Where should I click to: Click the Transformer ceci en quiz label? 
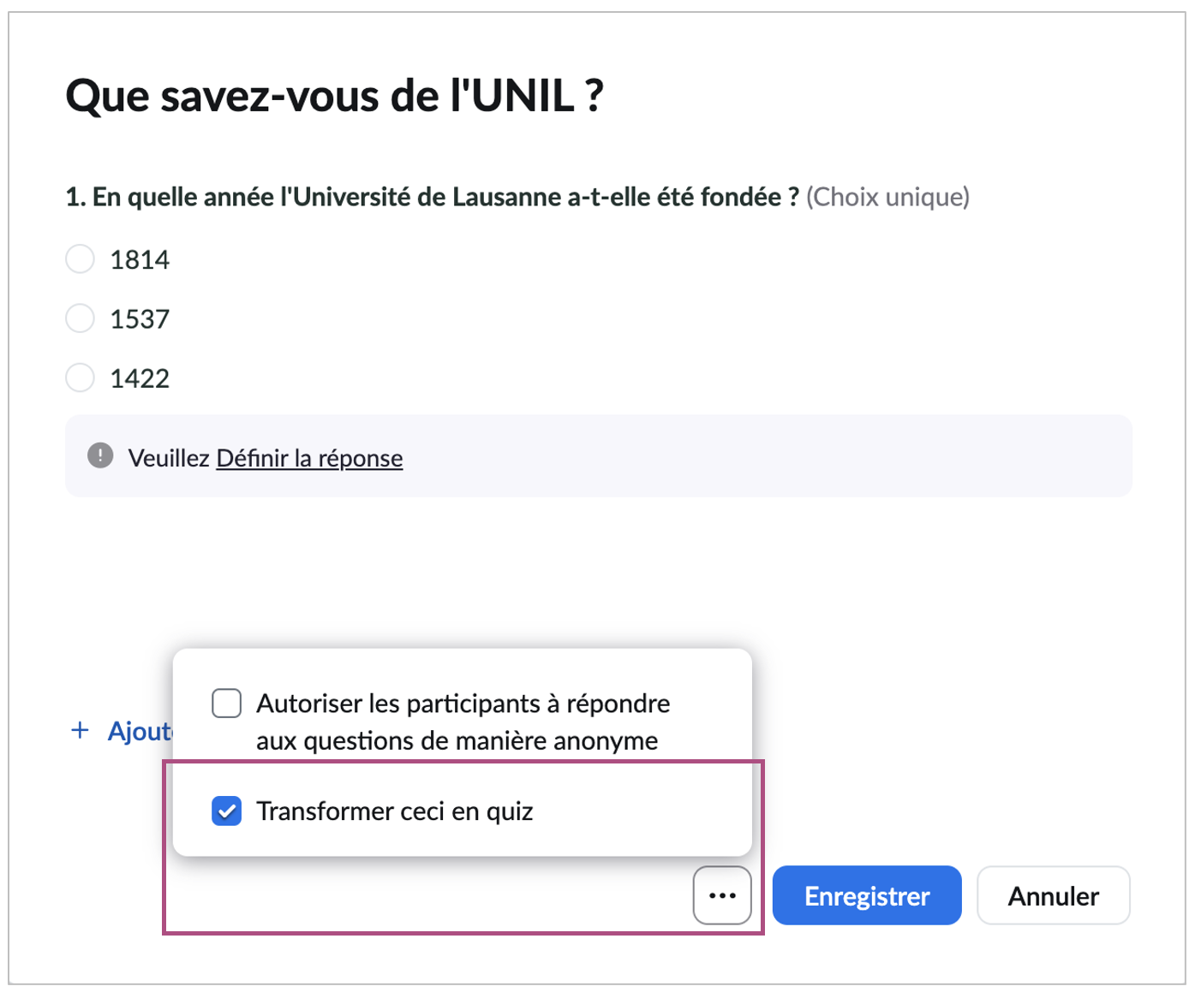click(395, 811)
